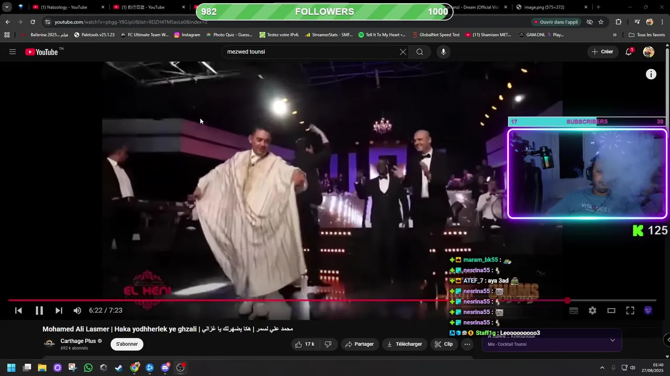Open the YouTube account avatar menu
The width and height of the screenshot is (670, 376).
point(649,52)
